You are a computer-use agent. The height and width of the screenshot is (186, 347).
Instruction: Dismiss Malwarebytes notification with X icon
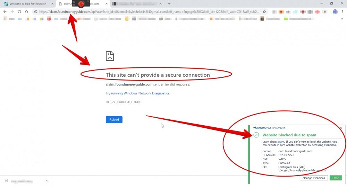[x=341, y=128]
